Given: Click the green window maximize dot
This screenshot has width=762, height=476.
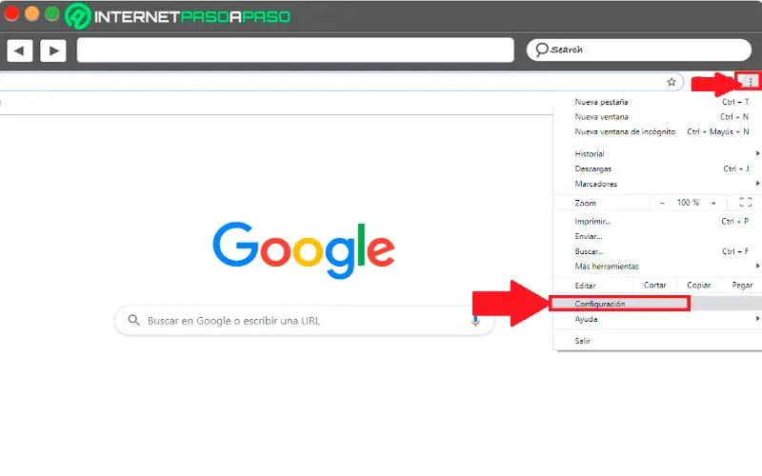Looking at the screenshot, I should point(51,13).
